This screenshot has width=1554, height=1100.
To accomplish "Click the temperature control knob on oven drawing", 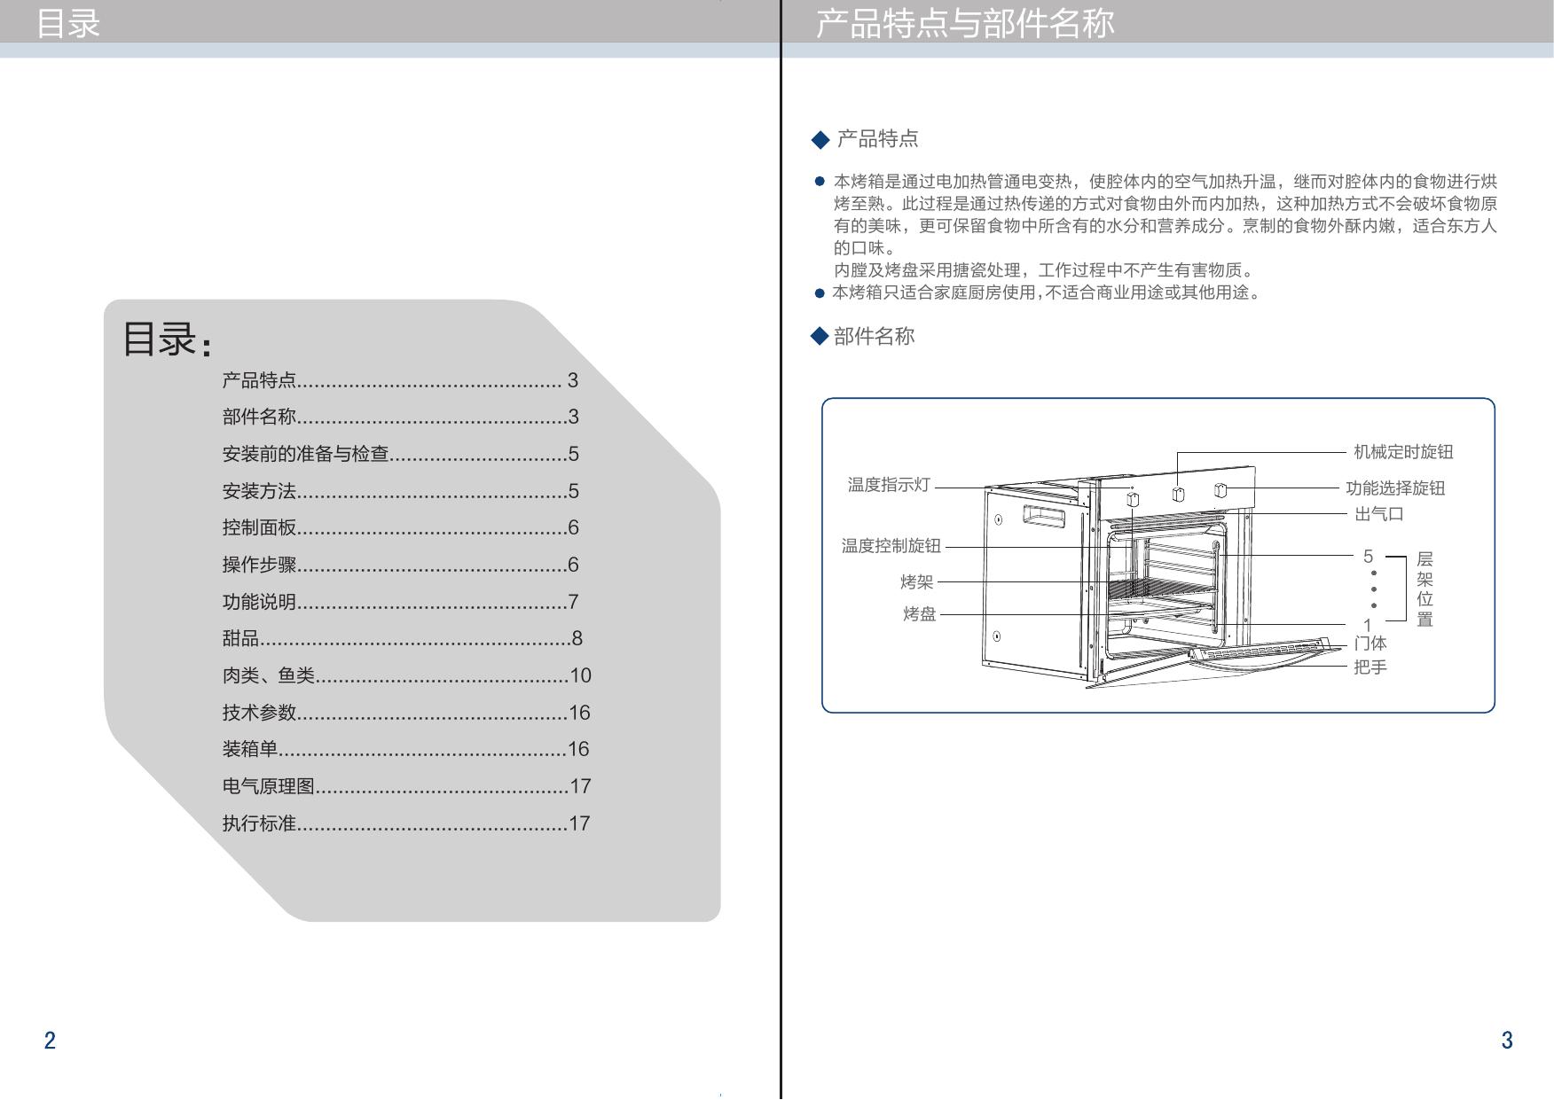I will [x=1133, y=499].
